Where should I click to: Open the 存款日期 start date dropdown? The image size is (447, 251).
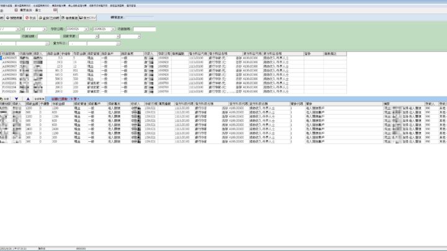[84, 29]
